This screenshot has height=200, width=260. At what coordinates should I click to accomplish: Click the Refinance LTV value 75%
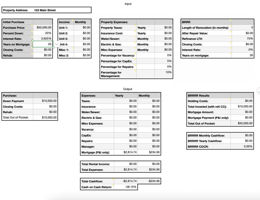(243, 39)
